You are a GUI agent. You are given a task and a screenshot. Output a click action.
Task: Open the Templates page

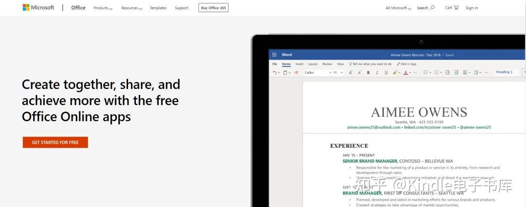(158, 8)
